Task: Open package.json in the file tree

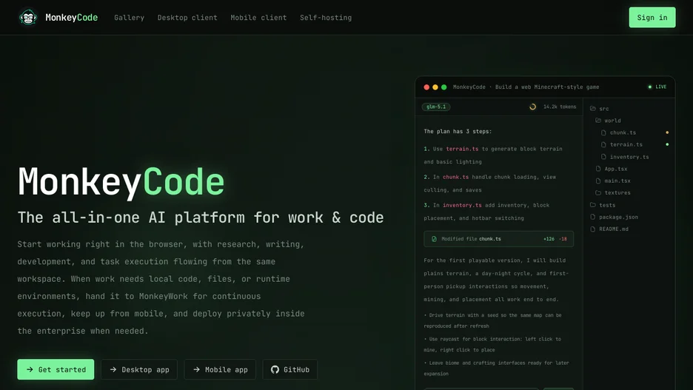Action: tap(615, 217)
